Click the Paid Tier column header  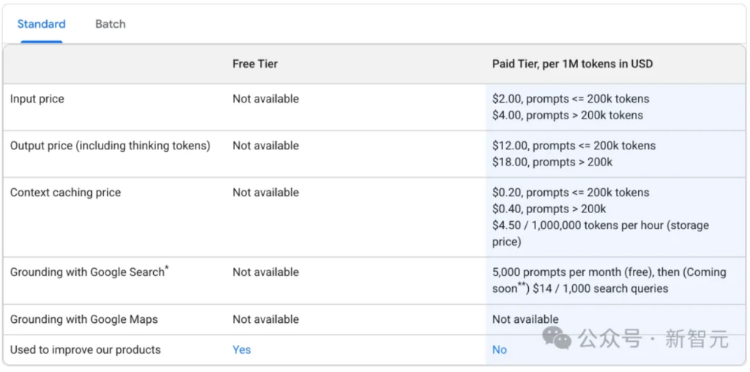click(572, 64)
